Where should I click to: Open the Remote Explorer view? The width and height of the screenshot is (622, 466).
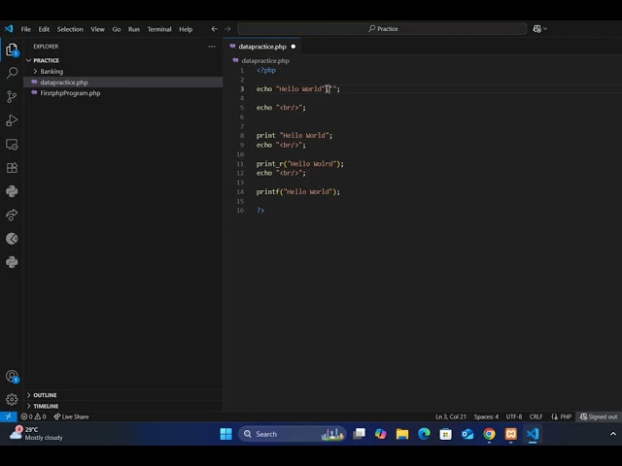(x=12, y=145)
